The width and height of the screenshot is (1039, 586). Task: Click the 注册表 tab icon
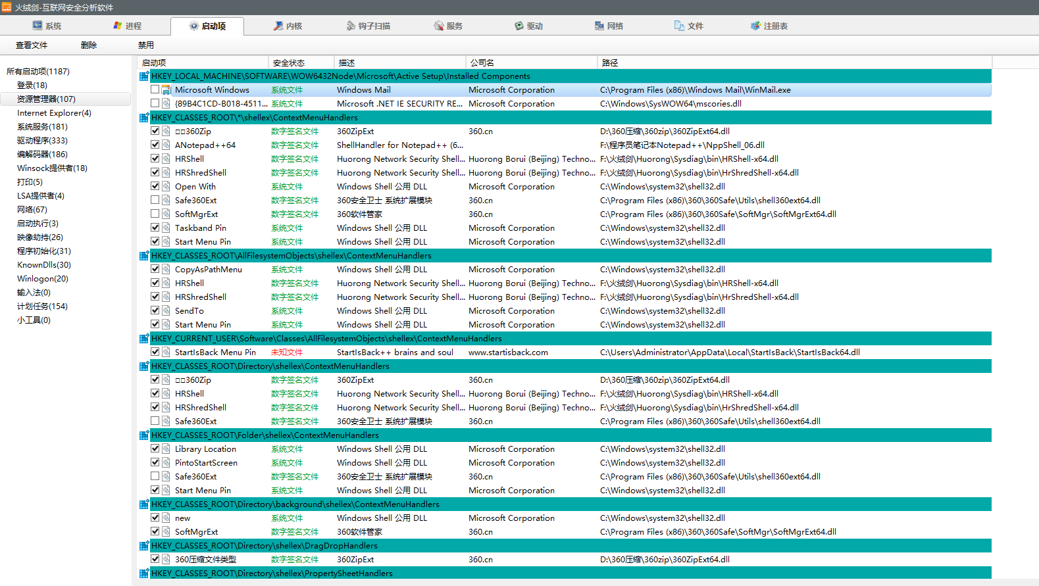[x=755, y=26]
